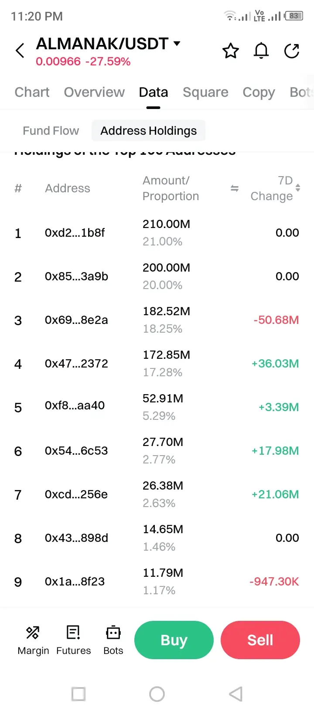Open address 0xd2...1b8f details

75,233
